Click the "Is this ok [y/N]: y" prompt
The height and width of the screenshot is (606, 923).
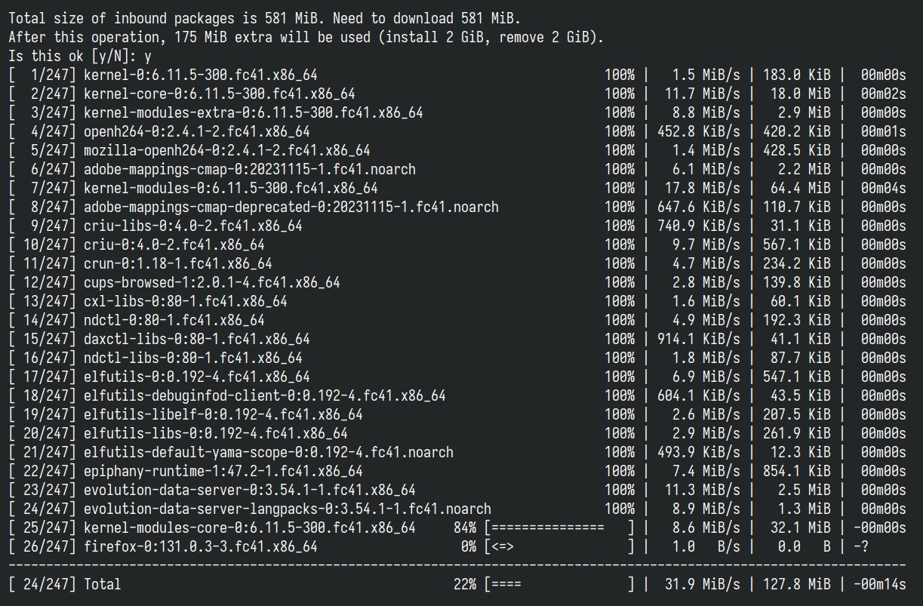click(80, 56)
